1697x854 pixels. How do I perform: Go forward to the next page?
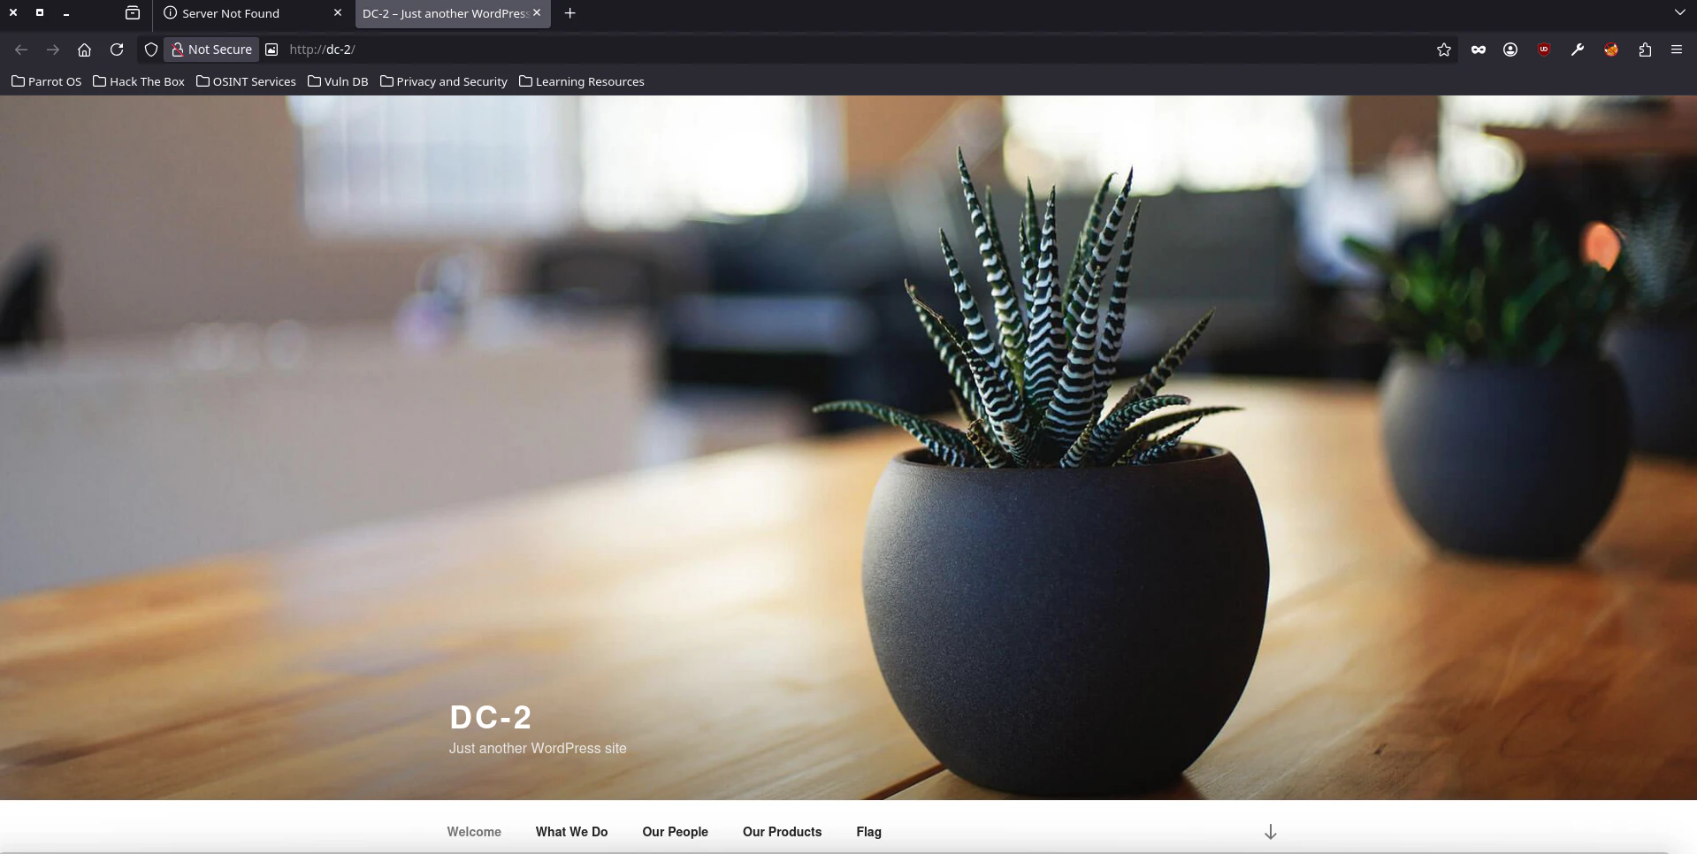tap(53, 50)
